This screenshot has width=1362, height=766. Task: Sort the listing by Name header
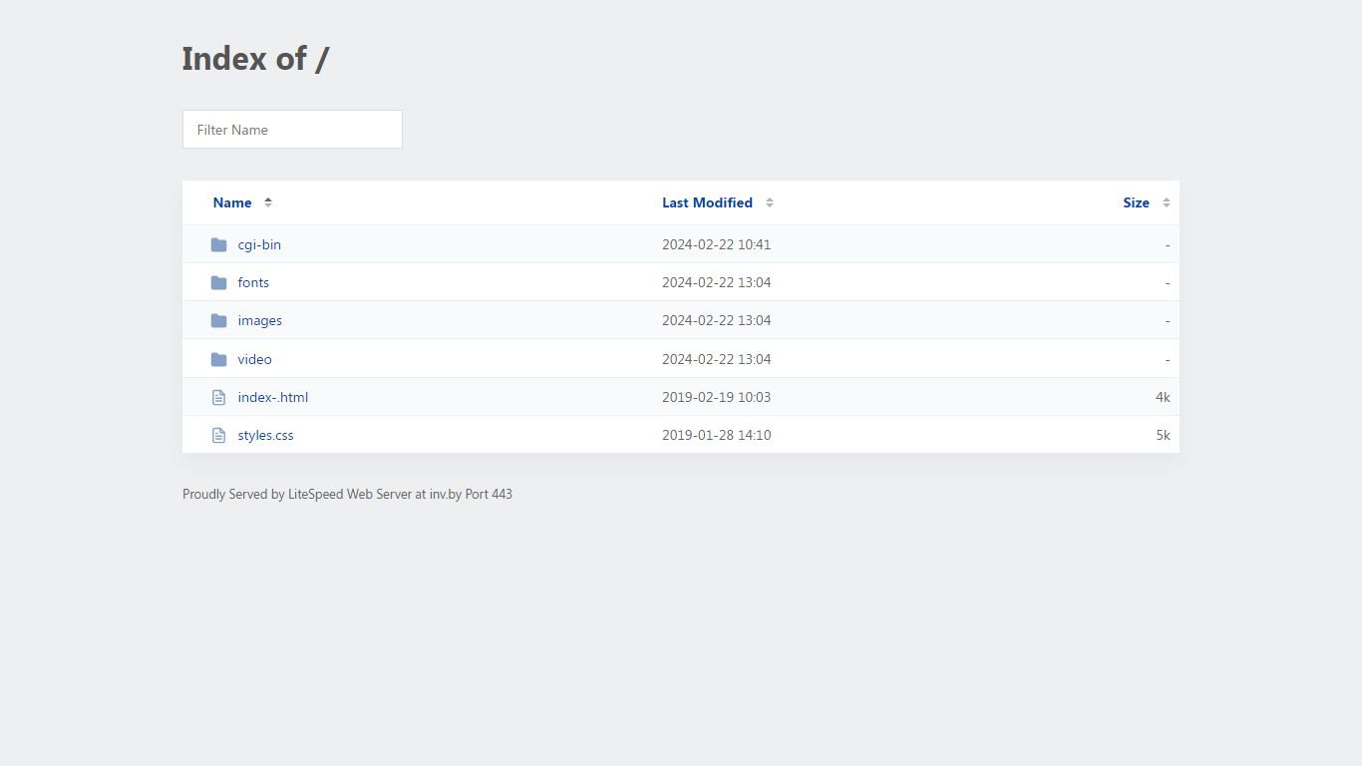pos(232,202)
